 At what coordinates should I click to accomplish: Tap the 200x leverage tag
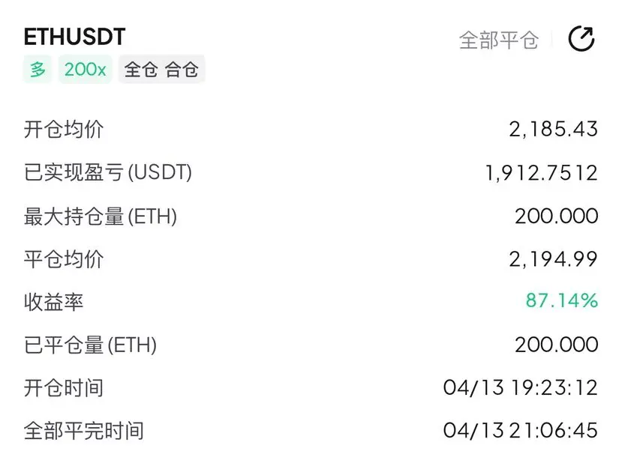(86, 70)
